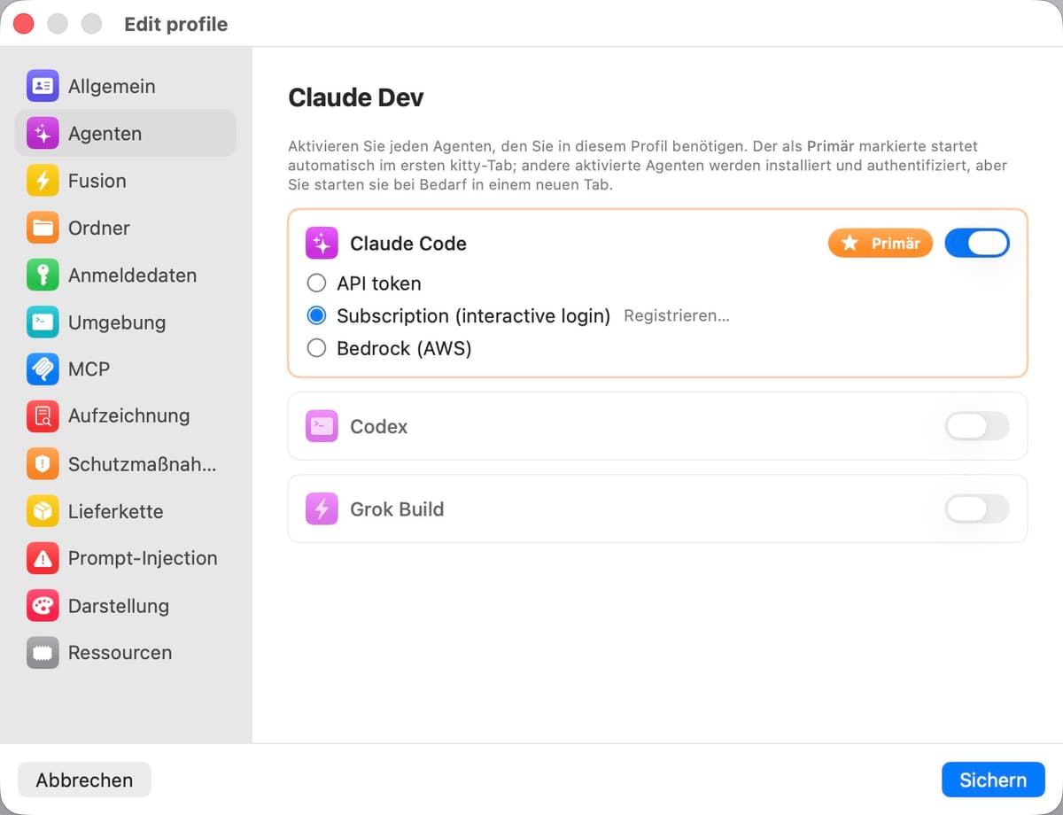Viewport: 1063px width, 815px height.
Task: Click the Fusion lightning bolt icon
Action: tap(43, 181)
